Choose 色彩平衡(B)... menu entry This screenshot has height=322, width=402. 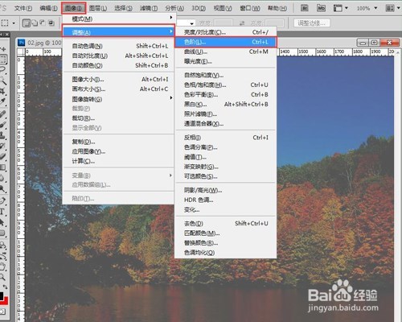tap(226, 95)
